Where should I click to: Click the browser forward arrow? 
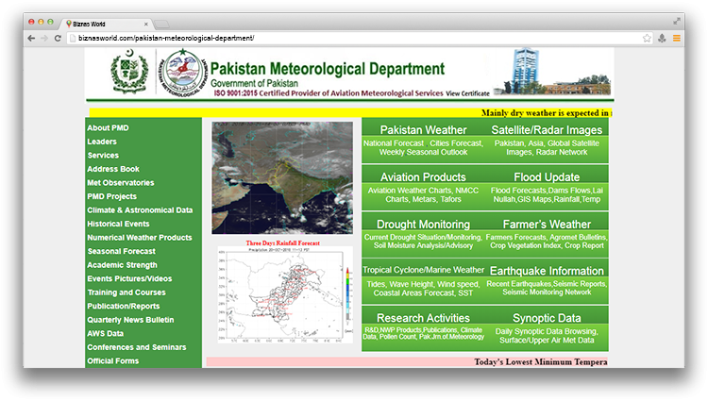point(44,38)
